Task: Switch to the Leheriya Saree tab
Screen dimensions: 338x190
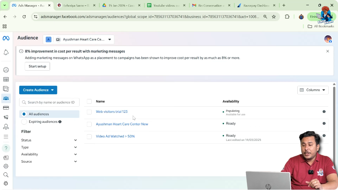Action: coord(76,6)
